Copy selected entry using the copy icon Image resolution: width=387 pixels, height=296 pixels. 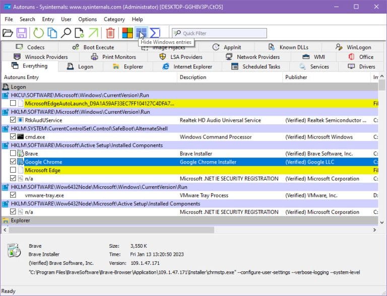coord(52,33)
